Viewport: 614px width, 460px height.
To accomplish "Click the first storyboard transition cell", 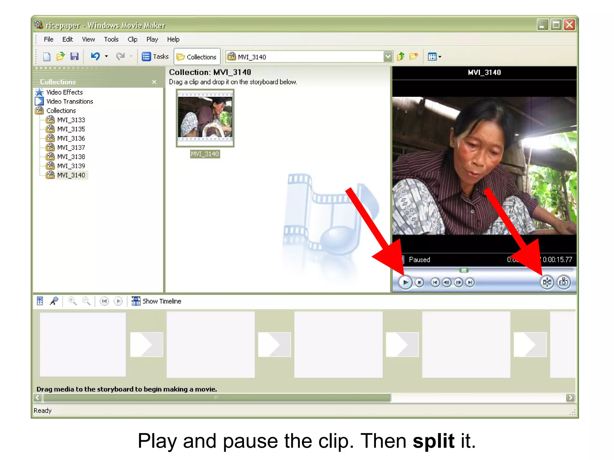I will (147, 344).
